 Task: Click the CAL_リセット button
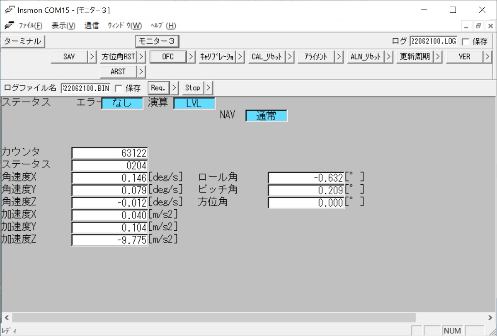click(x=267, y=57)
